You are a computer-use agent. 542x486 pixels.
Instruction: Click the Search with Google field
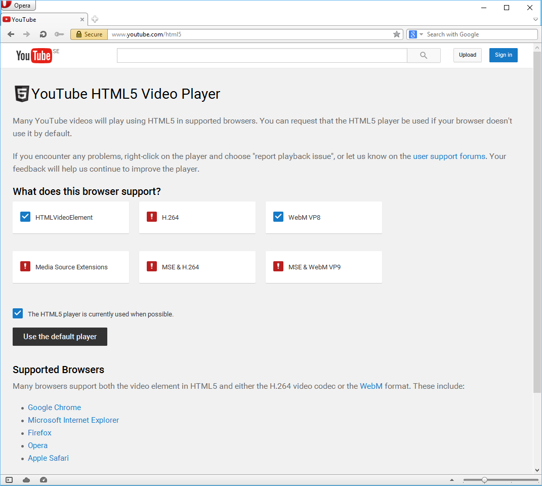point(481,34)
